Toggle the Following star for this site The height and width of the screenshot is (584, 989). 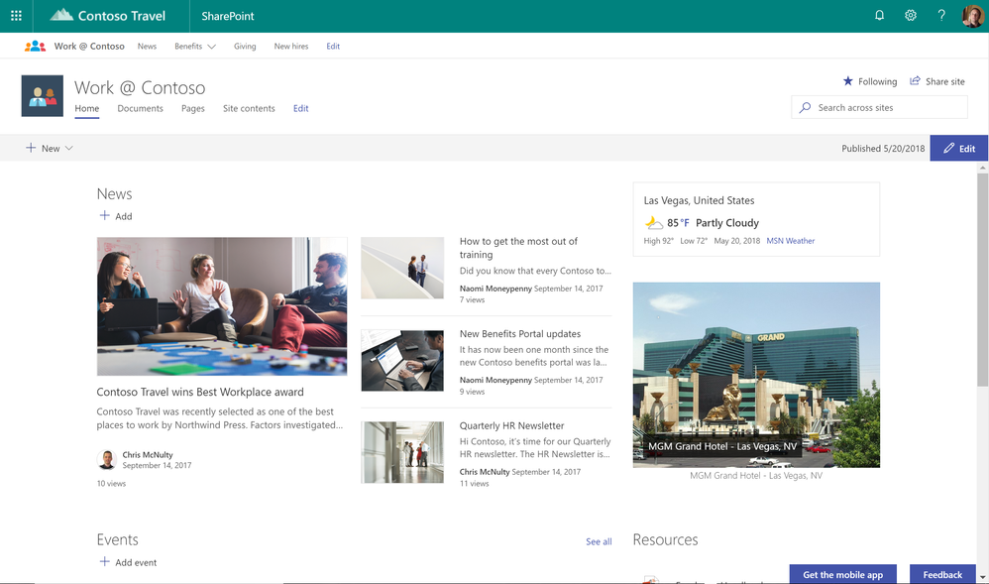847,81
